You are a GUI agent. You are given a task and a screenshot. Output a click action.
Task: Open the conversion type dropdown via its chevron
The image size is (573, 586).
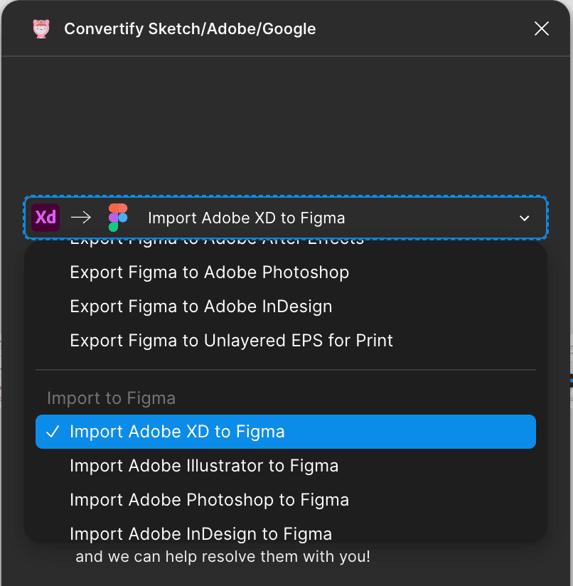(x=524, y=218)
